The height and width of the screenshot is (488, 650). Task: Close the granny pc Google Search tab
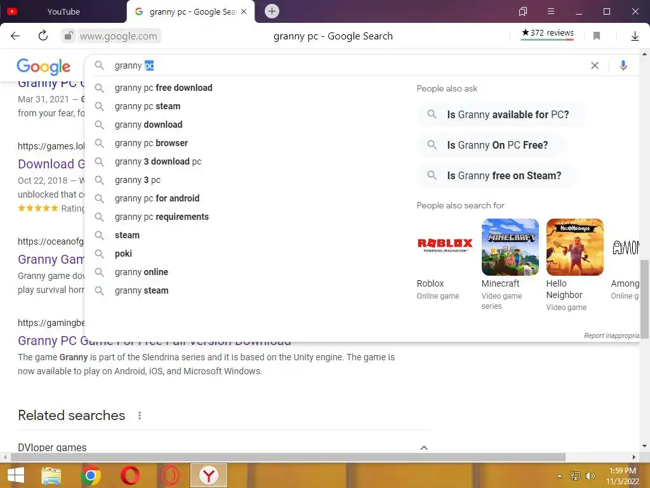tap(244, 11)
